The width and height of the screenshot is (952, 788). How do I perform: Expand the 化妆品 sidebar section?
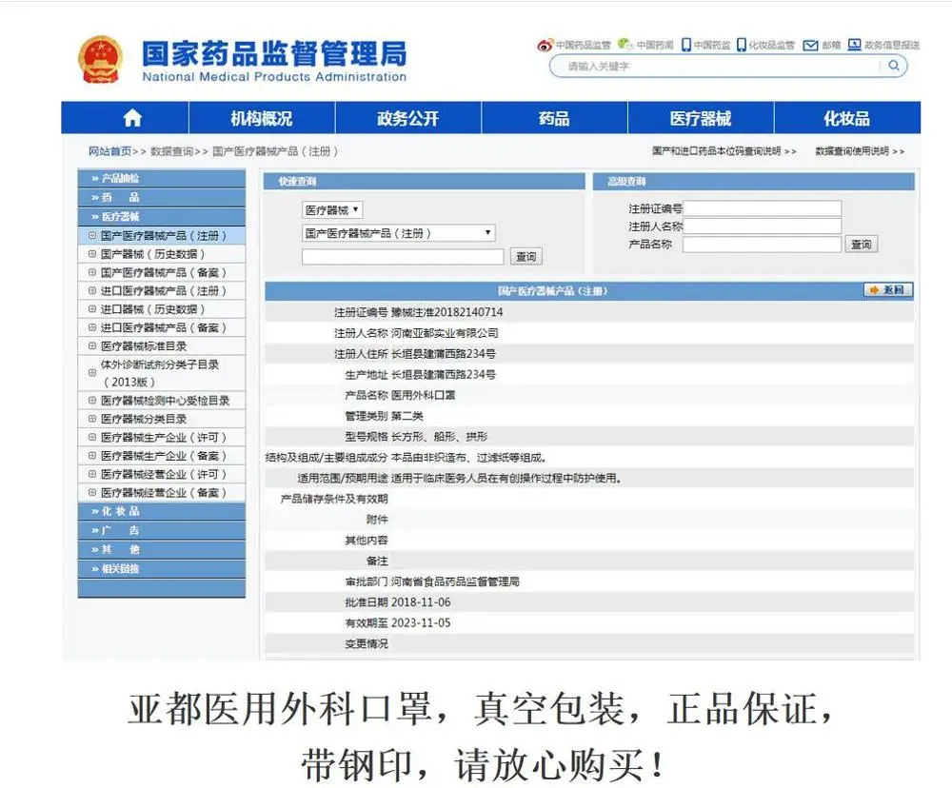(x=162, y=511)
